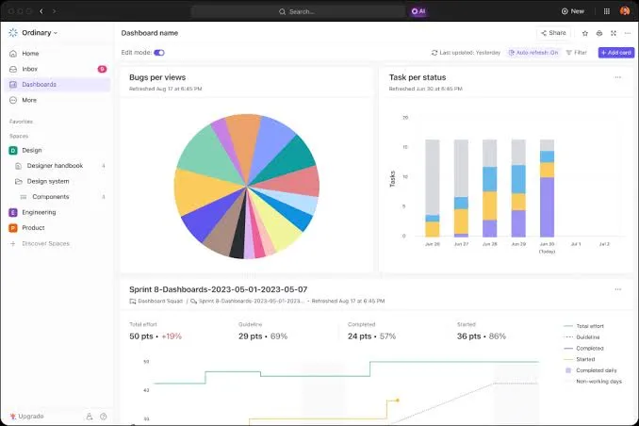Screen dimensions: 639x426
Task: Open the help question mark icon
Action: (x=104, y=417)
